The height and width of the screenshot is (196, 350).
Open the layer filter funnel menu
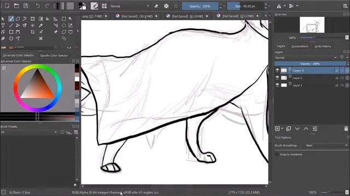tap(342, 58)
